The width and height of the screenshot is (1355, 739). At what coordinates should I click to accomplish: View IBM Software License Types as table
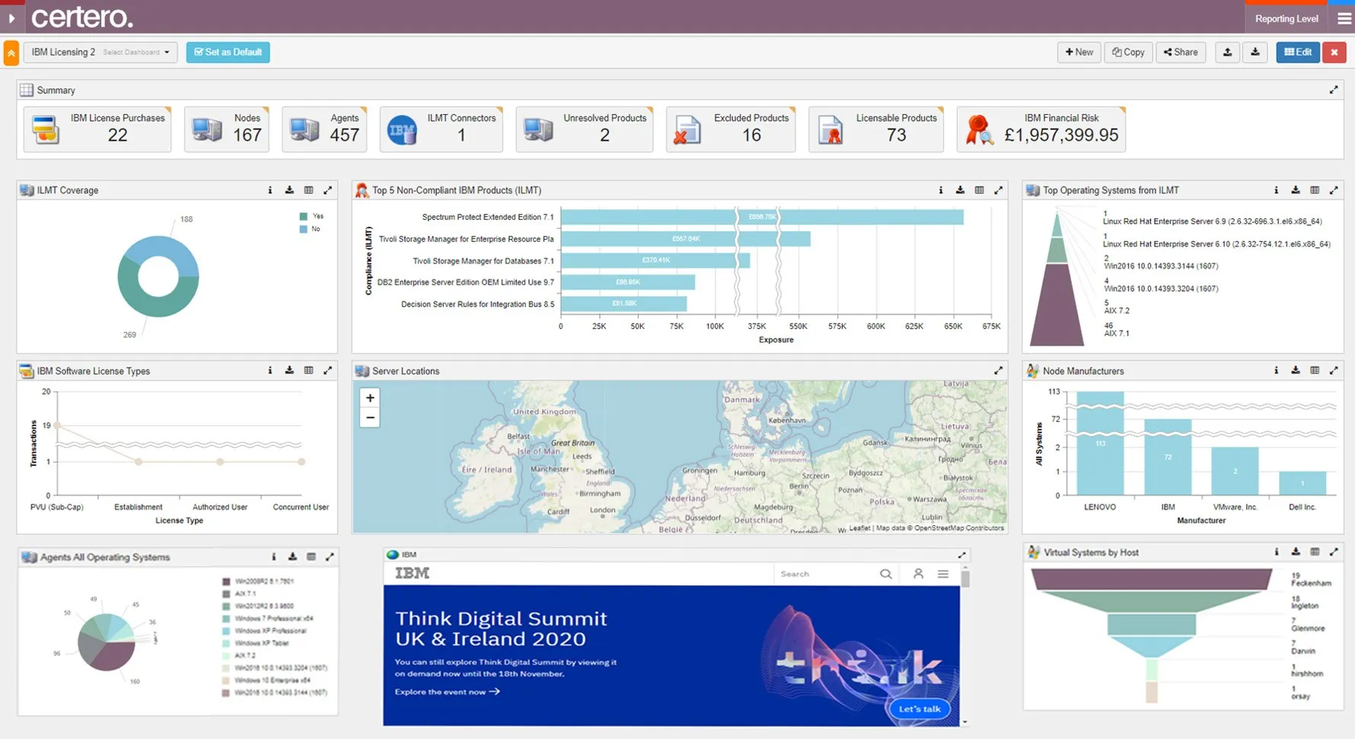click(x=308, y=371)
